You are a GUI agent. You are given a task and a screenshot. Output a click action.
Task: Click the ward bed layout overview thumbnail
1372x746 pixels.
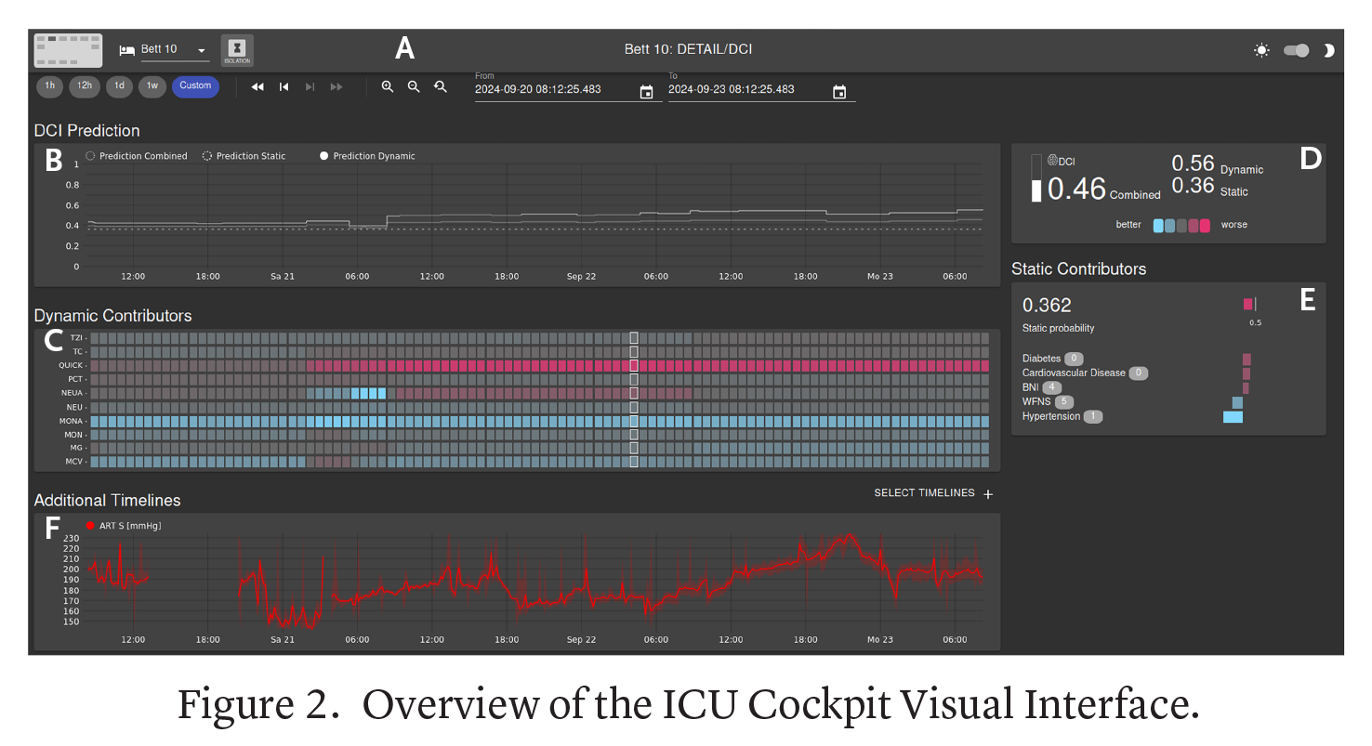click(x=68, y=50)
